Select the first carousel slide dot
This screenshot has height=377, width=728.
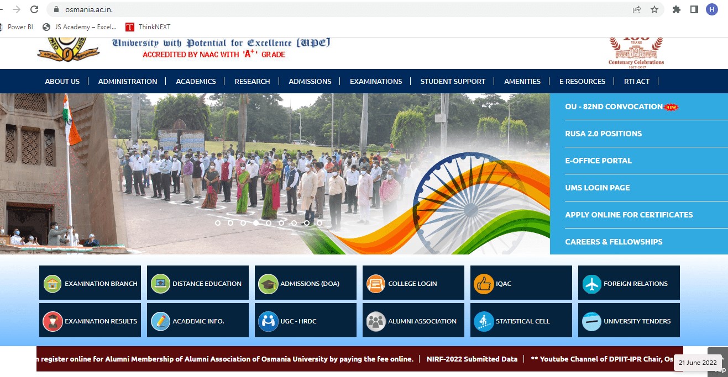(217, 223)
